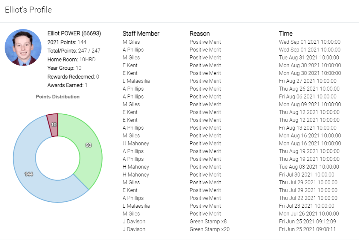Click Elliot's circular profile photo

pyautogui.click(x=23, y=47)
